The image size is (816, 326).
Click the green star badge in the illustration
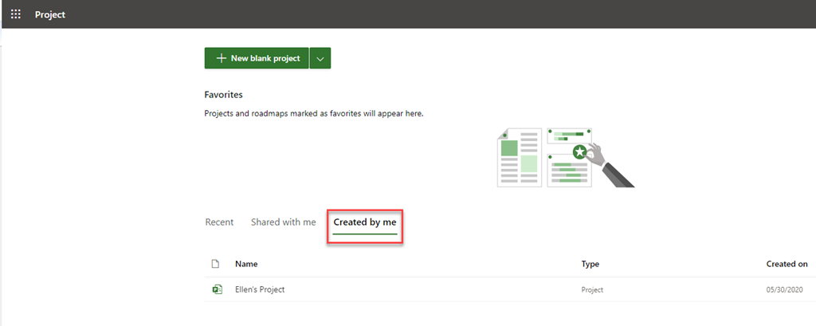point(579,151)
